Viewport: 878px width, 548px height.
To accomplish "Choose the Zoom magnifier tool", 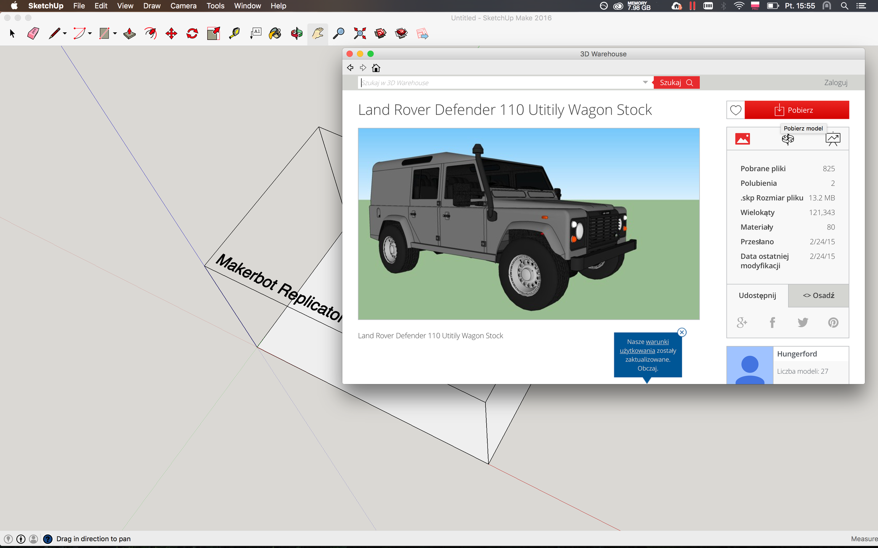I will pos(338,33).
